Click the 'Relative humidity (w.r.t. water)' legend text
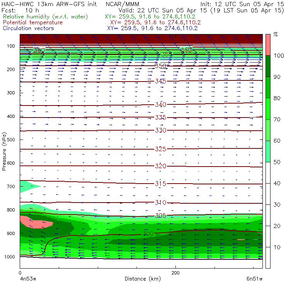Viewport: 286px width, 286px height. [x=46, y=17]
